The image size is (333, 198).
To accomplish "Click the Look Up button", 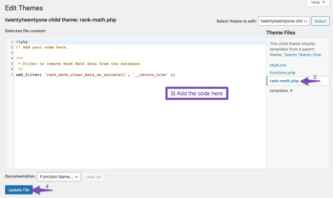I will pos(93,177).
